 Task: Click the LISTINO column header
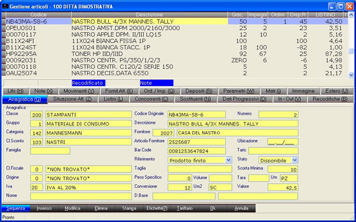point(325,15)
